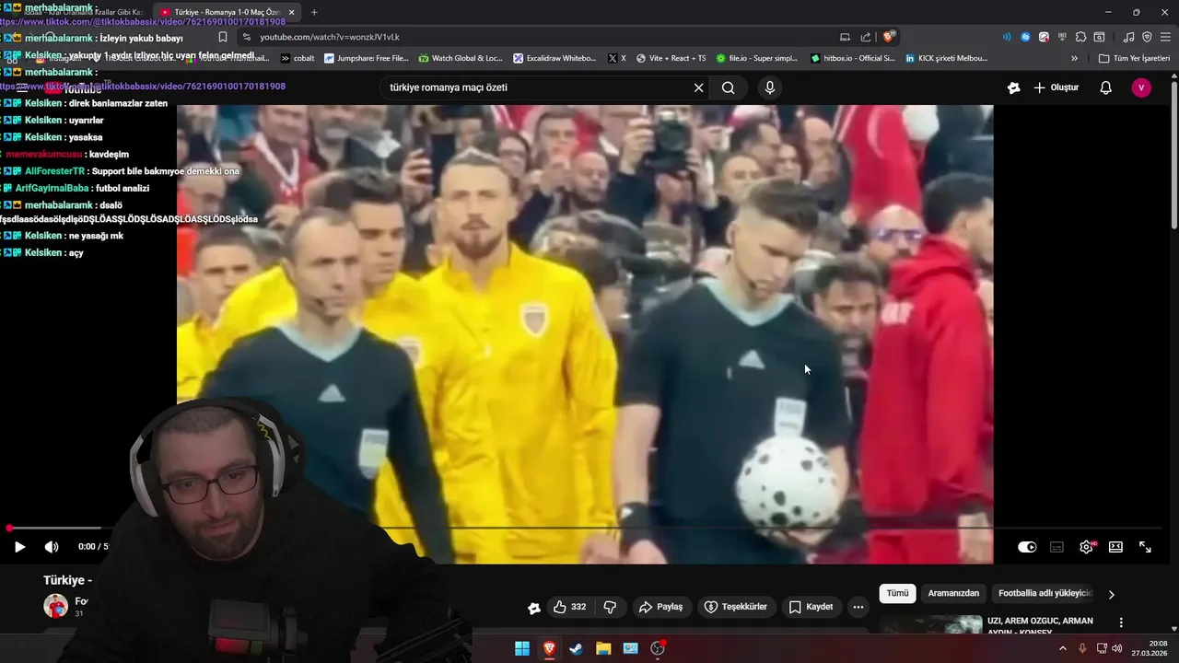Click the Teşekkürler button
Viewport: 1179px width, 663px height.
coord(736,607)
